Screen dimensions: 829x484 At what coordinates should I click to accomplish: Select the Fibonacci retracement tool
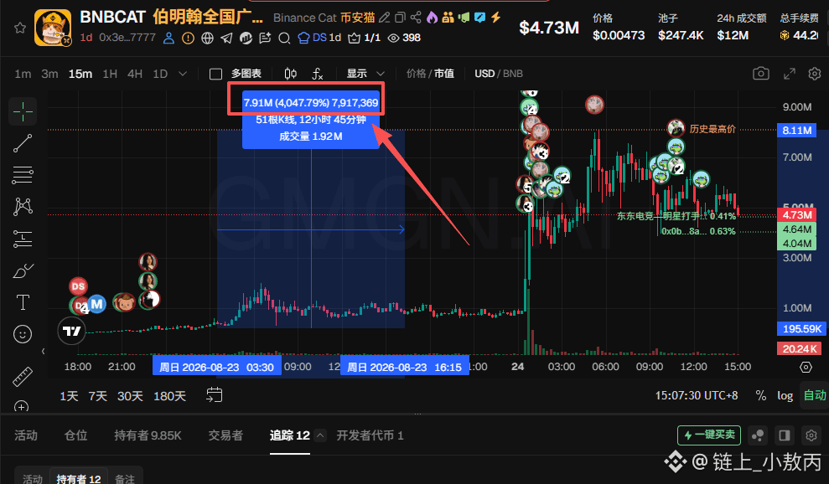[23, 175]
